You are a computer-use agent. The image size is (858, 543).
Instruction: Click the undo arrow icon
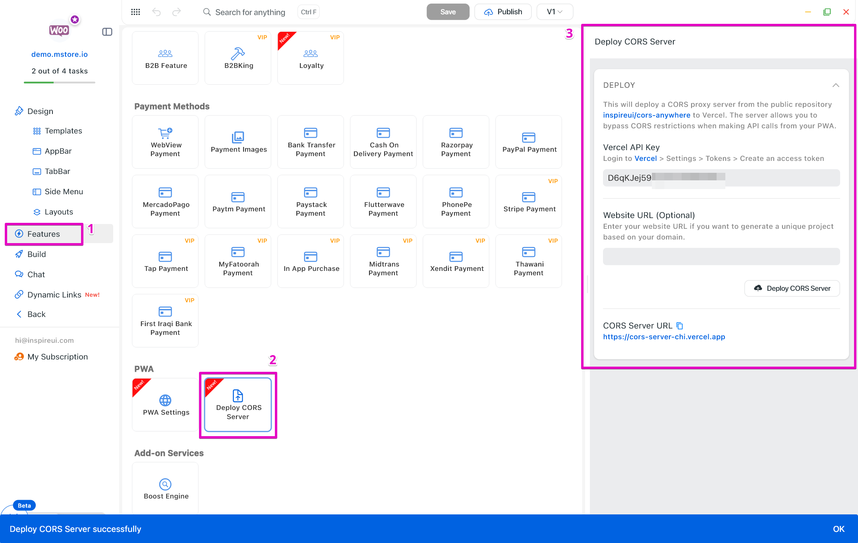click(156, 12)
